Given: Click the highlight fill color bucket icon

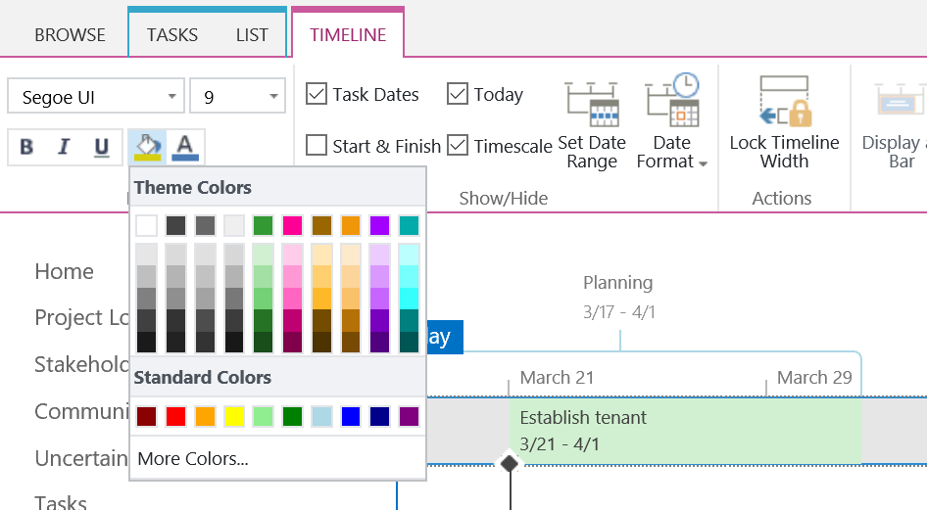Looking at the screenshot, I should (147, 147).
